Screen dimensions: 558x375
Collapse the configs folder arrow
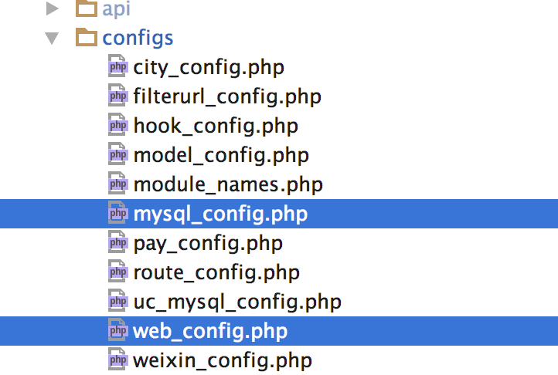pos(52,39)
